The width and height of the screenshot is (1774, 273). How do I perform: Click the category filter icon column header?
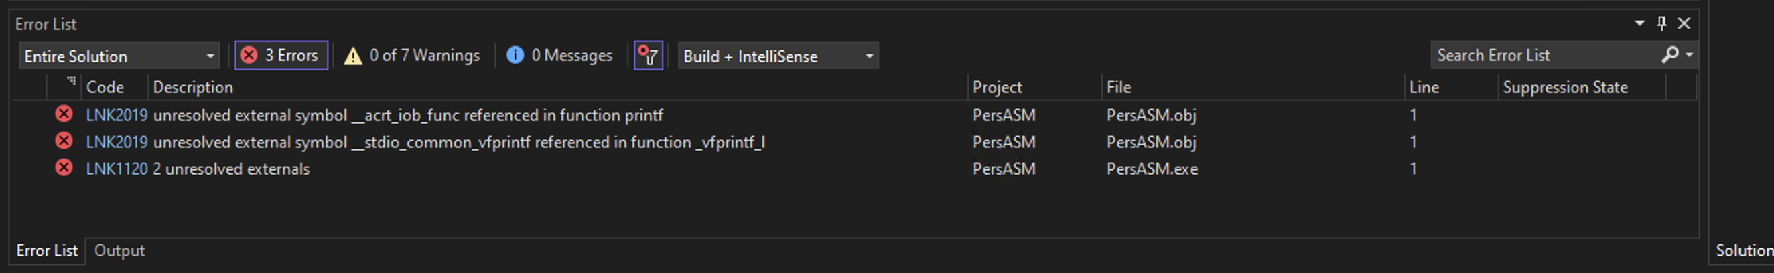(x=70, y=82)
